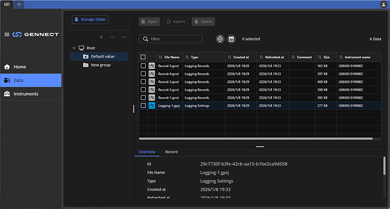Click the vertical splitter handle beside table
Viewport: 390px width, 209px height.
pyautogui.click(x=134, y=109)
